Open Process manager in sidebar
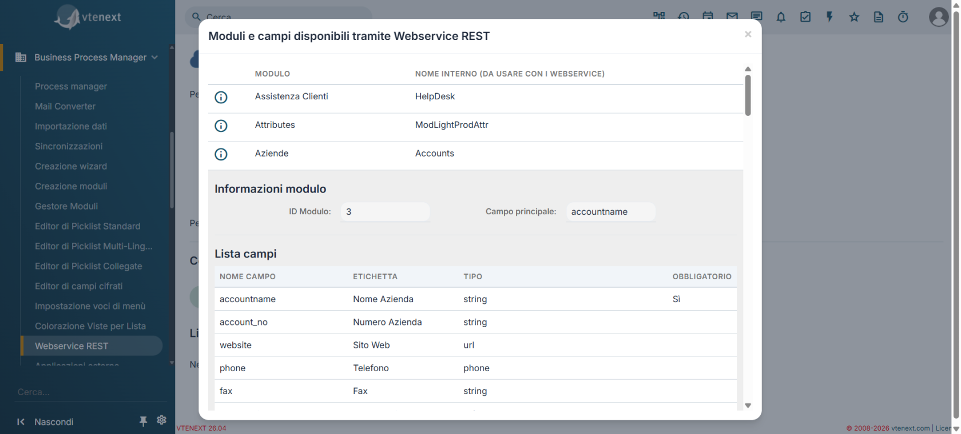This screenshot has width=961, height=434. coord(71,86)
